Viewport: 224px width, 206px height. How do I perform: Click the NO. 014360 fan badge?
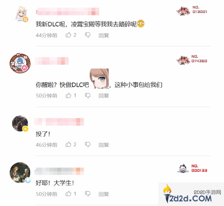[191, 59]
